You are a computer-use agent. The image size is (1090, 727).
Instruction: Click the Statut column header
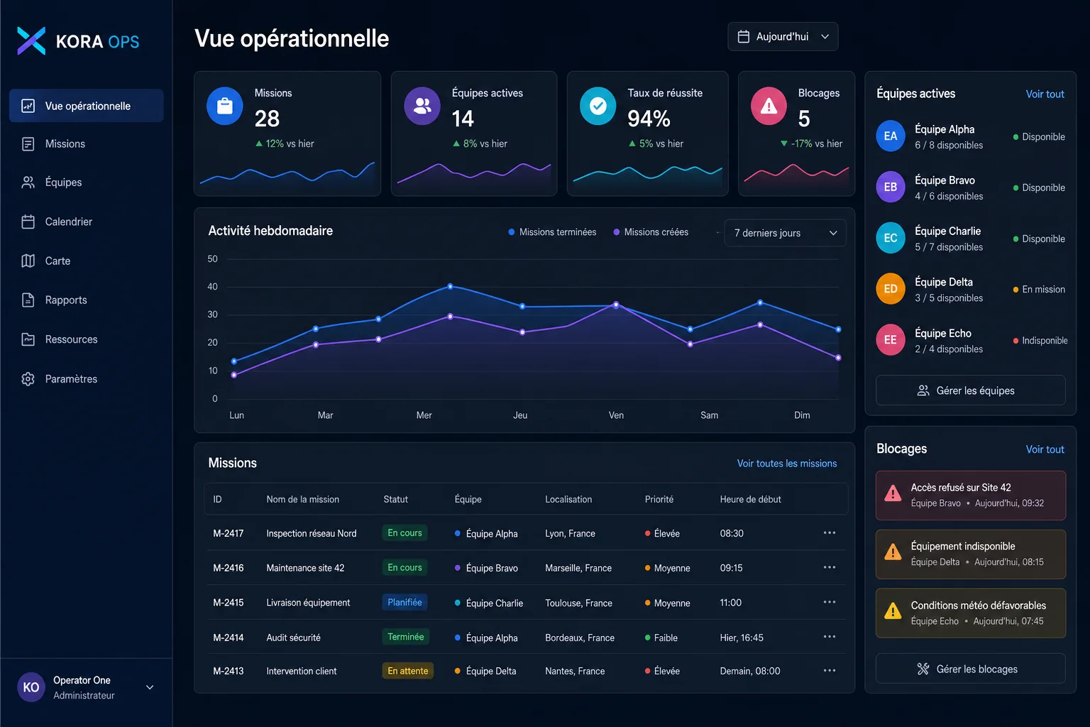pyautogui.click(x=395, y=499)
